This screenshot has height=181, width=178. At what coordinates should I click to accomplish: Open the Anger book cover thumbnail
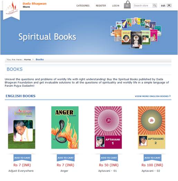pos(65,128)
